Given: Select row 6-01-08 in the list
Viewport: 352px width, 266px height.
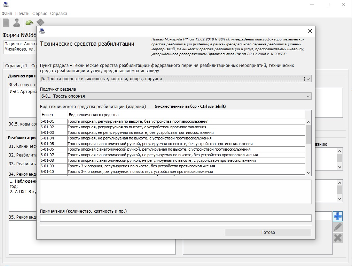Looking at the screenshot, I should [x=173, y=161].
